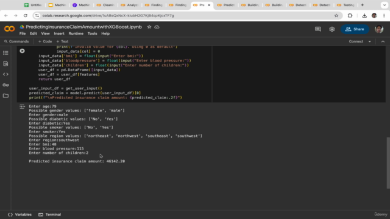Image resolution: width=390 pixels, height=219 pixels.
Task: Switch to the Testing notebook tab
Action: (346, 5)
